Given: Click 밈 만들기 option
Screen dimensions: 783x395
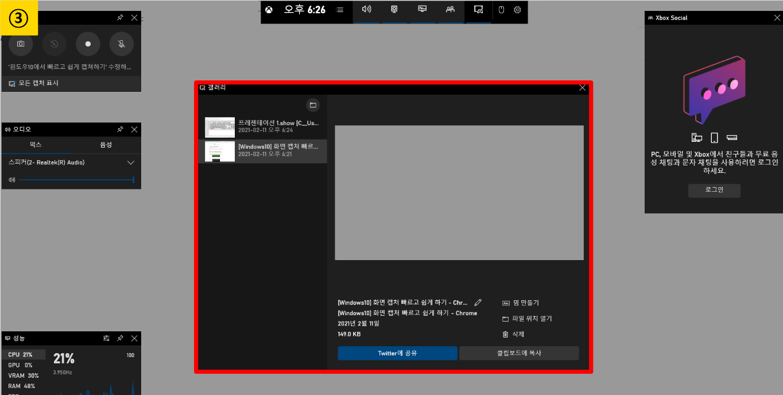Looking at the screenshot, I should [x=521, y=303].
